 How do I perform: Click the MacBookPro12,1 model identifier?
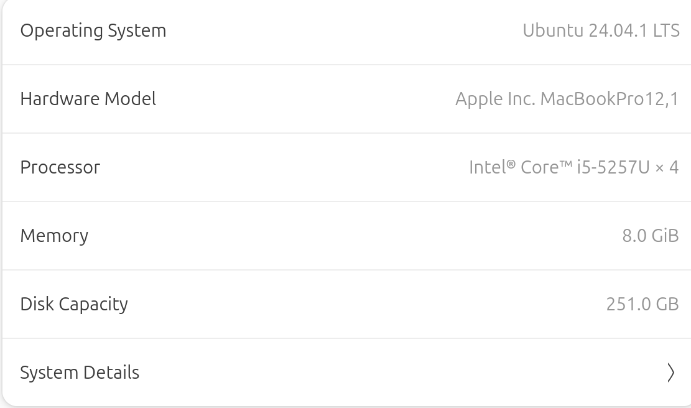[610, 99]
